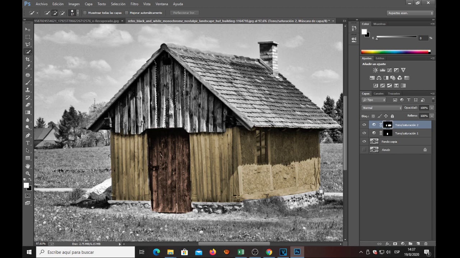Select the Gradient tool

pyautogui.click(x=28, y=113)
